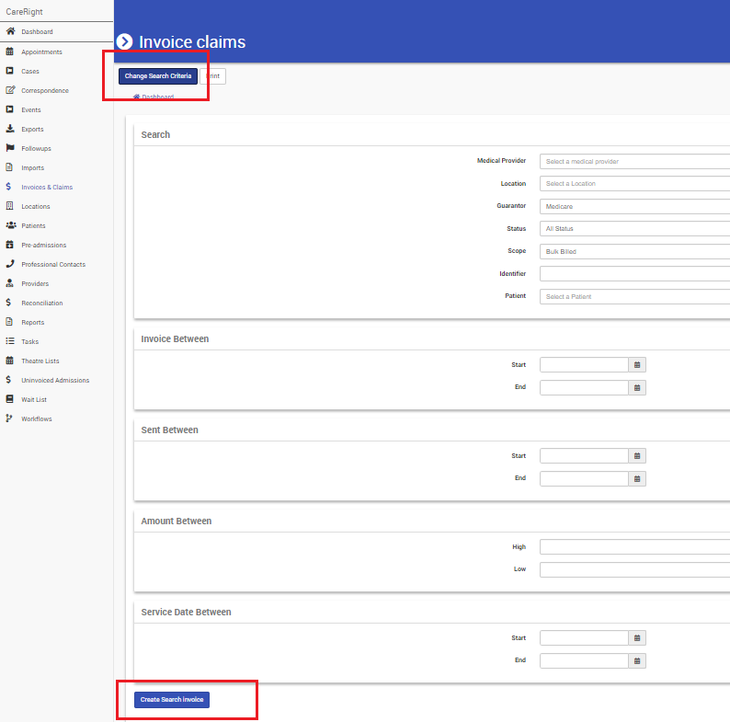Click the Theatre Lists calendar icon
The image size is (730, 722).
point(9,361)
